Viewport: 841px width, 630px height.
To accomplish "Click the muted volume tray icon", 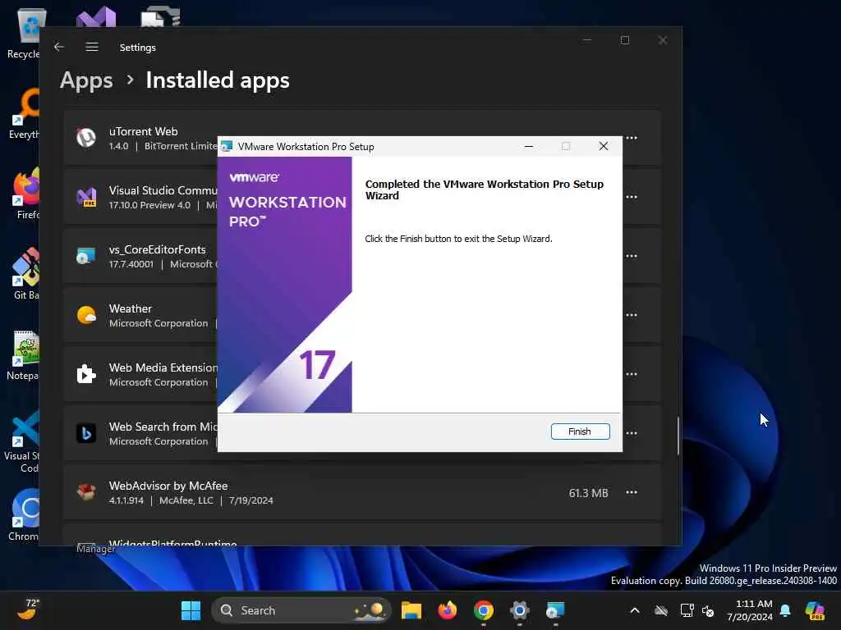I will 708,610.
